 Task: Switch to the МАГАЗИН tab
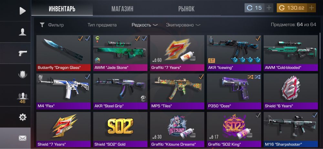tap(122, 9)
